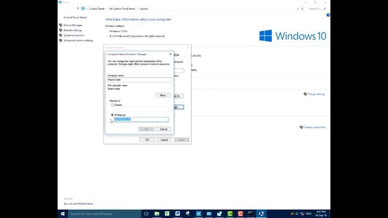The image size is (388, 218).
Task: Expand the address bar history dropdown
Action: coord(298,9)
